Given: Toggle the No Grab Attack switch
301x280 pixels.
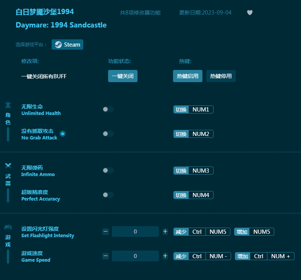Looking at the screenshot, I should [108, 134].
